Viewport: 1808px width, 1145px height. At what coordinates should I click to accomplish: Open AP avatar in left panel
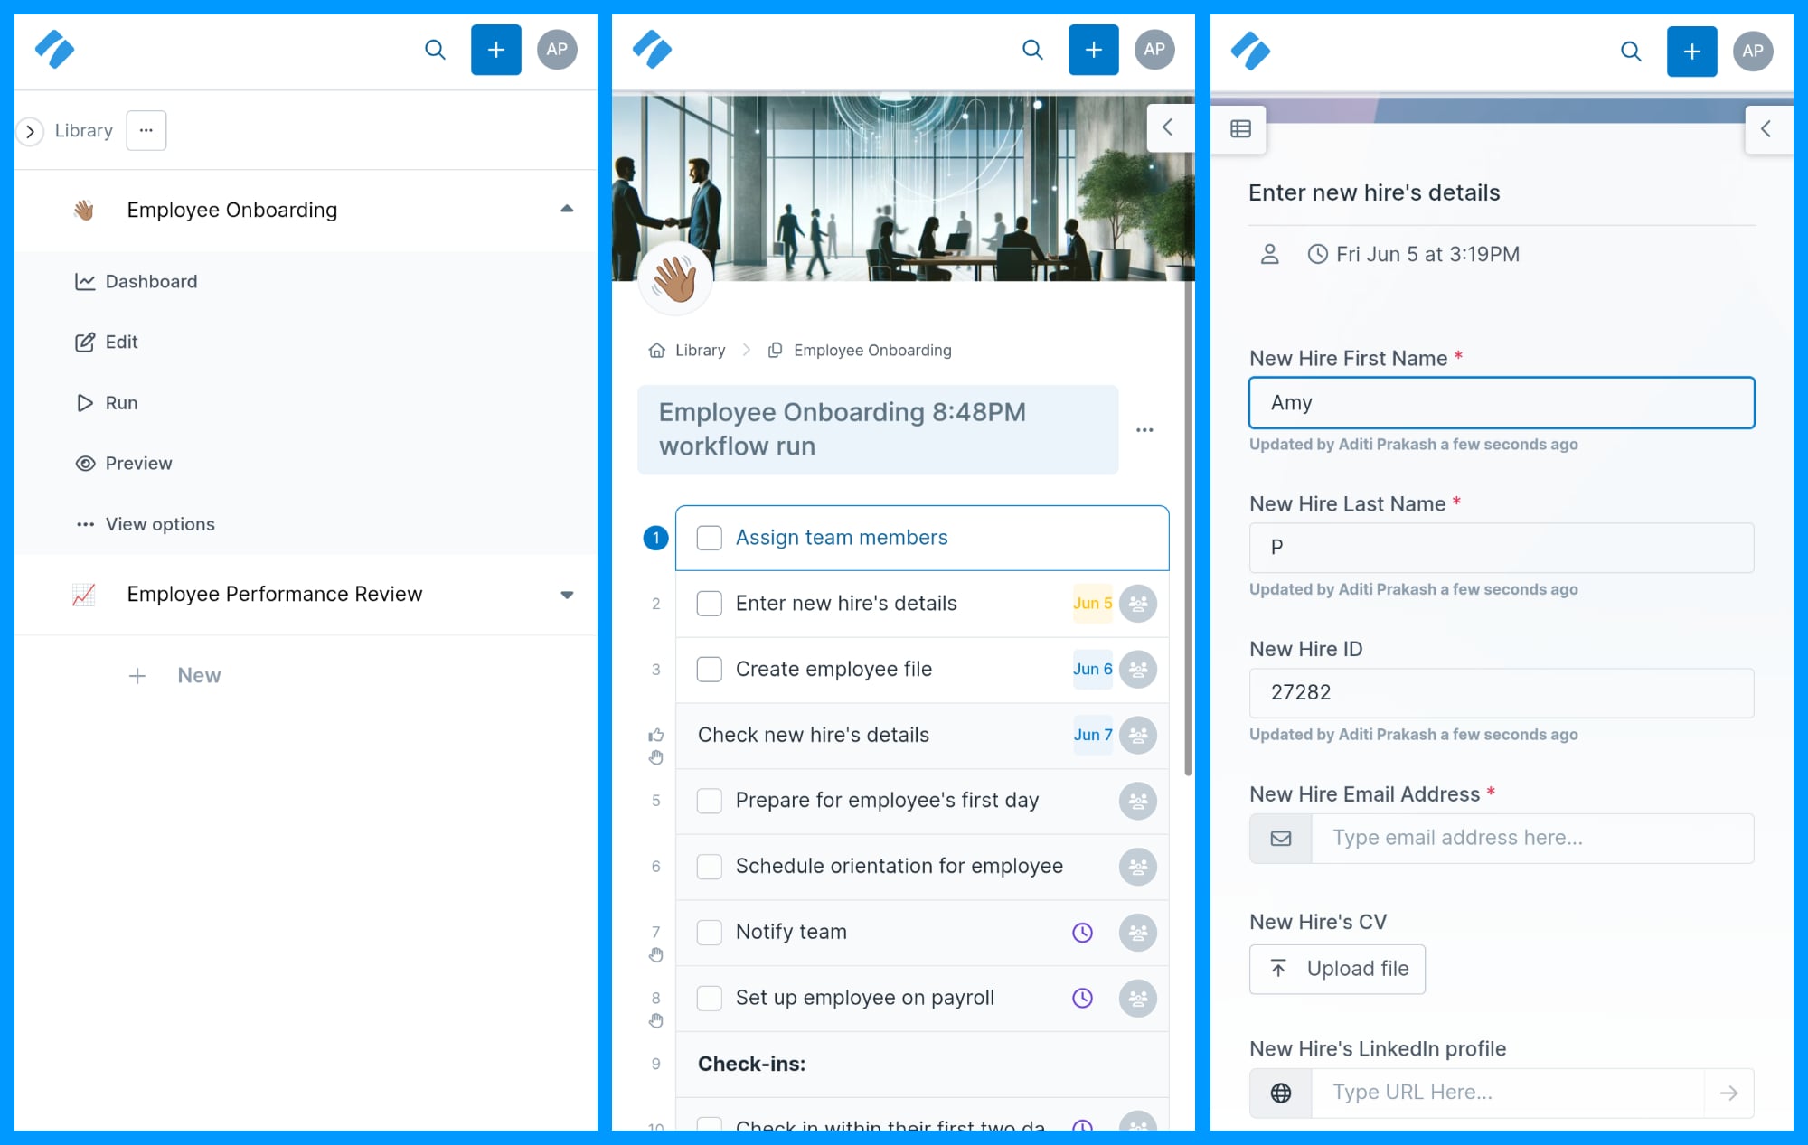coord(557,50)
